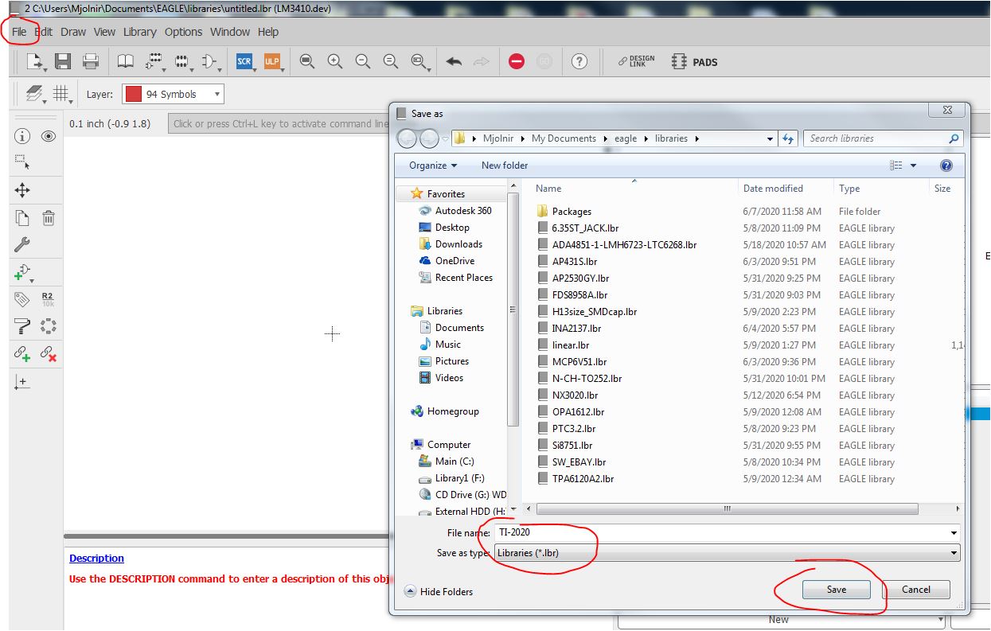Image resolution: width=991 pixels, height=631 pixels.
Task: Open the layer settings stack icon
Action: (x=34, y=94)
